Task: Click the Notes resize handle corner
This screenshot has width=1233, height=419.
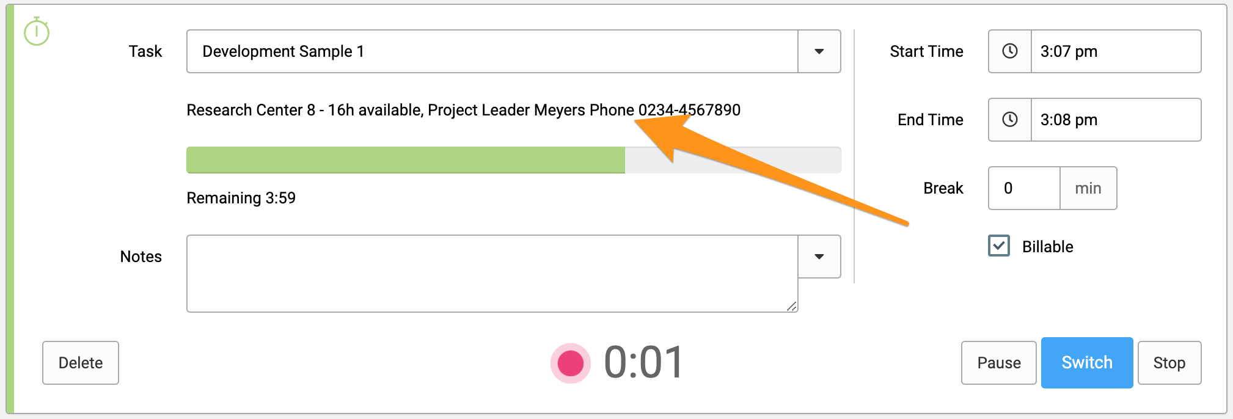Action: click(792, 306)
